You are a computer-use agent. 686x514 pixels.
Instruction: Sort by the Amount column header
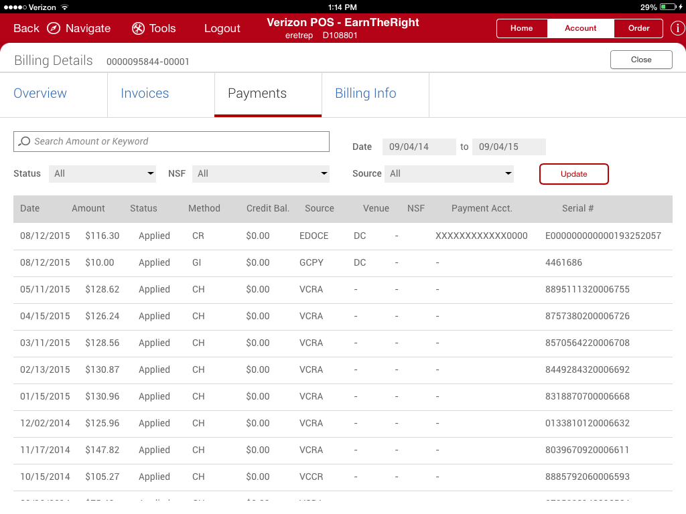click(x=88, y=209)
